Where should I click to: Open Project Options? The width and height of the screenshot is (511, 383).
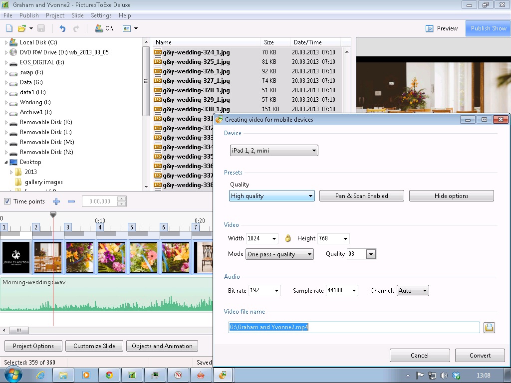[33, 346]
